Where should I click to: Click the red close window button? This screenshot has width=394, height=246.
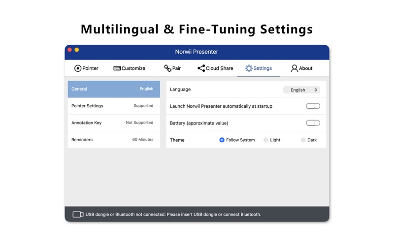click(x=69, y=50)
